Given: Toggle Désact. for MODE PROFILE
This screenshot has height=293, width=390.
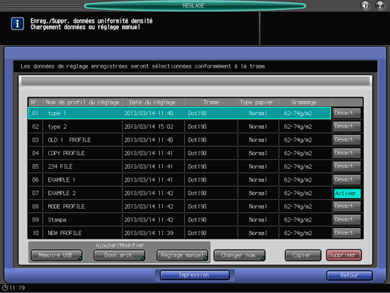Looking at the screenshot, I should point(347,206).
